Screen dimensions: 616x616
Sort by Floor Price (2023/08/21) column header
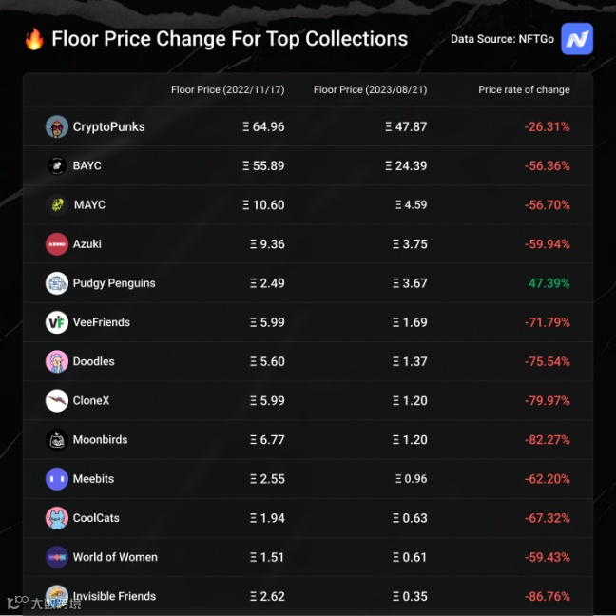pyautogui.click(x=370, y=89)
